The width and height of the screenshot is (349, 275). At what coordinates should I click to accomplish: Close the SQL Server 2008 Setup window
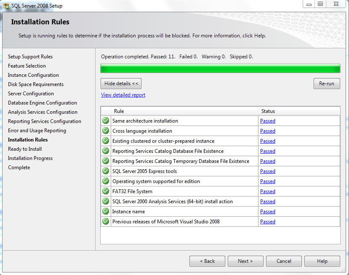(336, 4)
